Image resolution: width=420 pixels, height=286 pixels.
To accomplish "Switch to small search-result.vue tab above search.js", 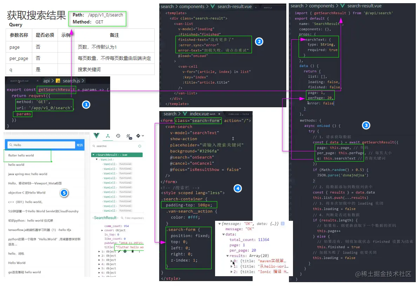I will click(19, 81).
